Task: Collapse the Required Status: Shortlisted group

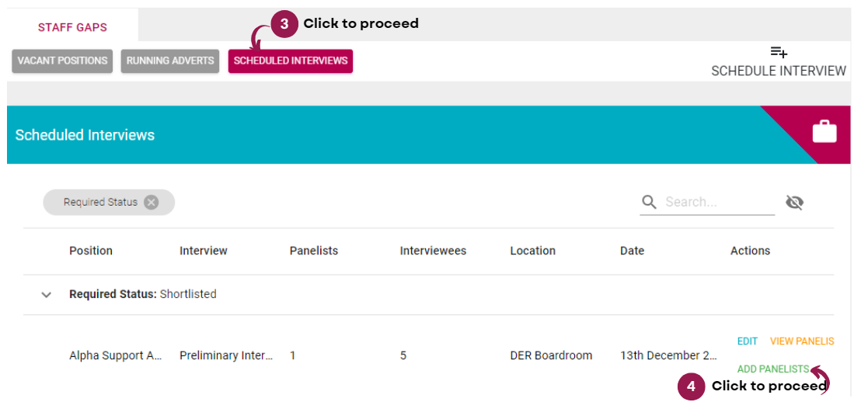Action: tap(47, 295)
